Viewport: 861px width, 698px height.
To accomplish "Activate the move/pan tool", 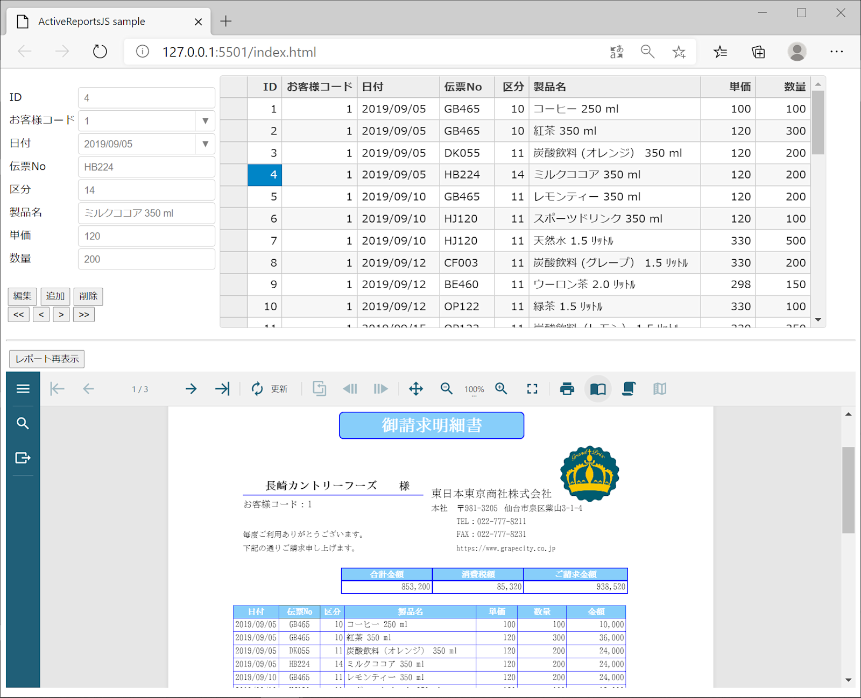I will point(416,389).
